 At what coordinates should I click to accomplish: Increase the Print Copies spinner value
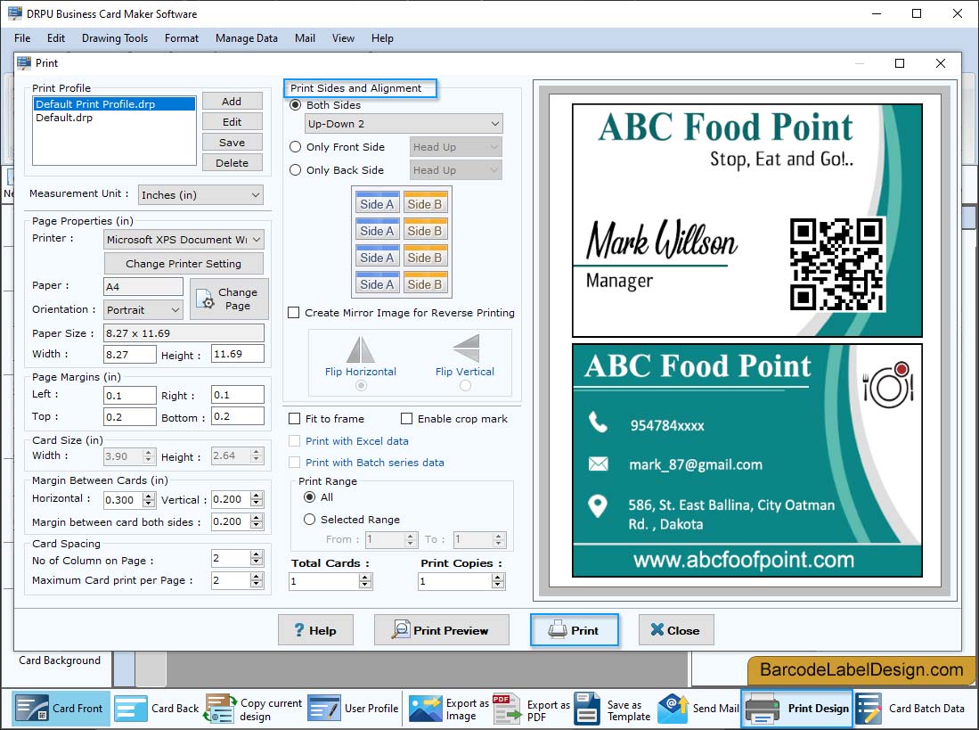click(498, 578)
